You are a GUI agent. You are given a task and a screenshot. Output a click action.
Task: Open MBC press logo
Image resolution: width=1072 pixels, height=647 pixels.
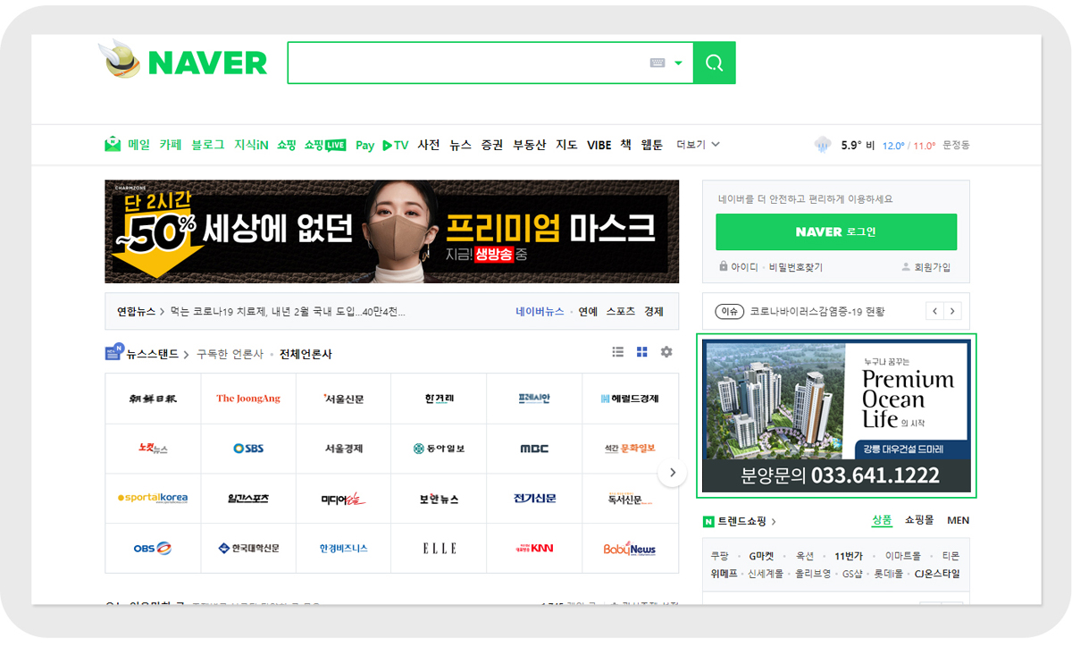click(534, 449)
